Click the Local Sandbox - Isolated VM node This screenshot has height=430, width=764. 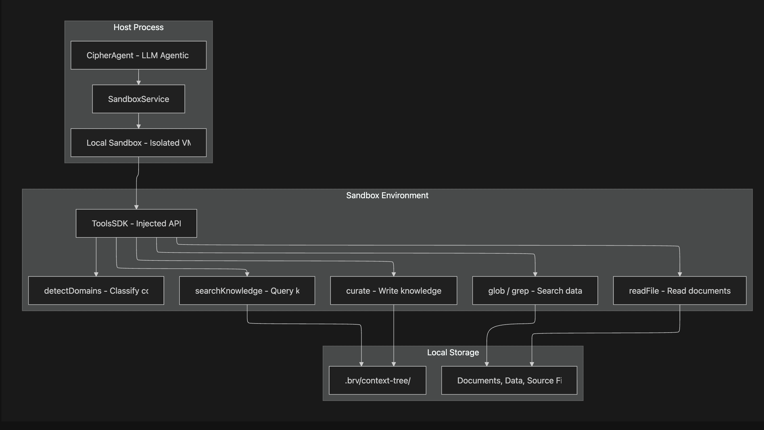pyautogui.click(x=138, y=143)
